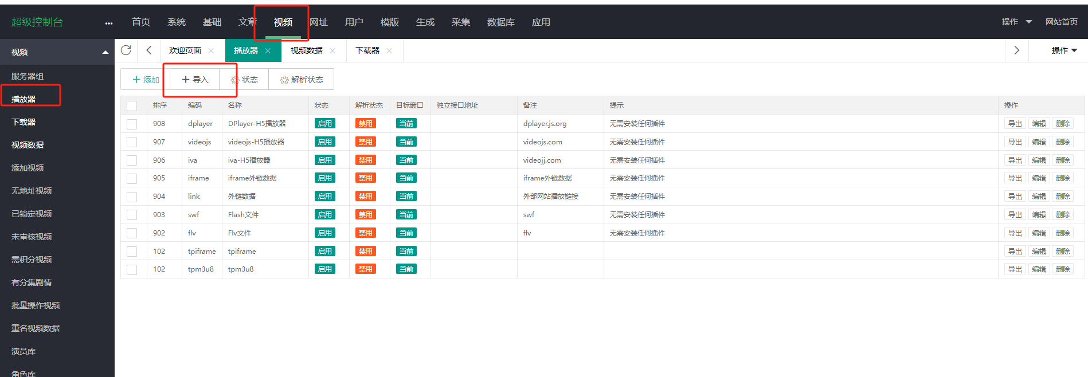
Task: Click the 名称 column header
Action: point(235,105)
